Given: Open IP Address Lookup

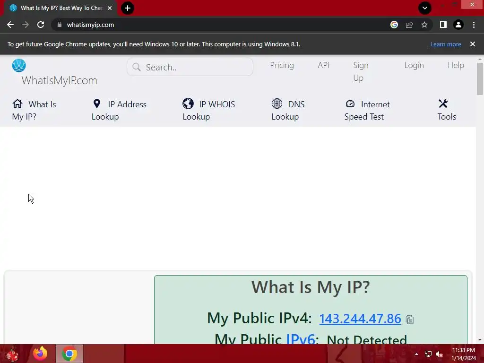Looking at the screenshot, I should point(119,110).
